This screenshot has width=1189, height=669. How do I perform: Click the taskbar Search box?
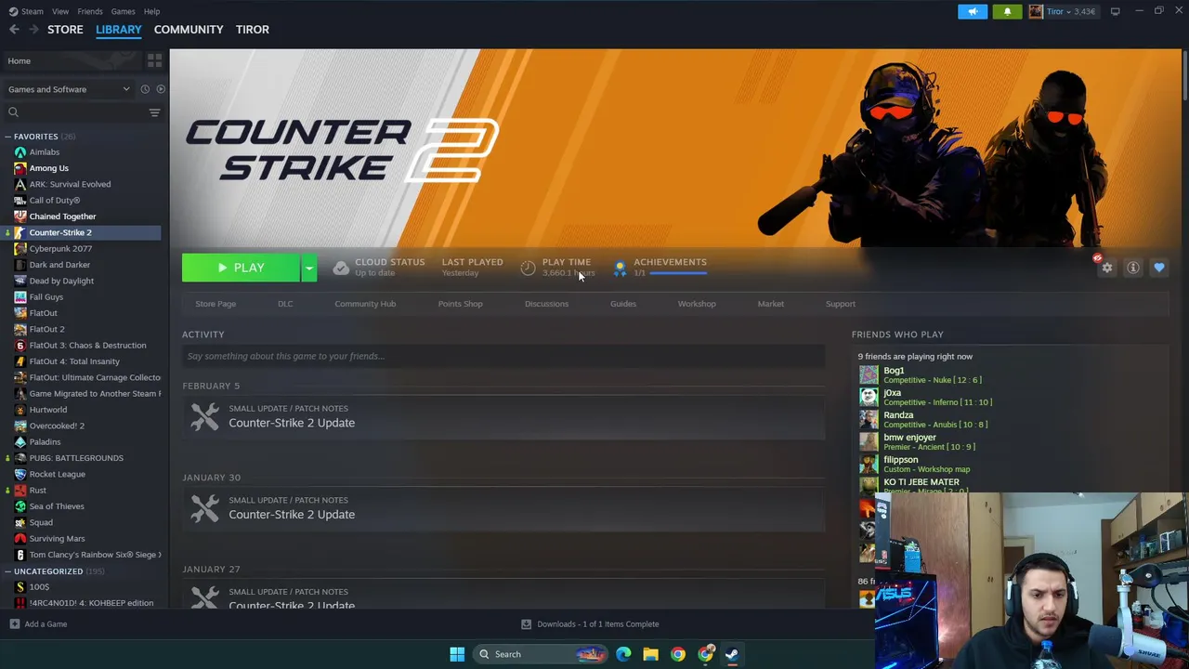coord(542,654)
